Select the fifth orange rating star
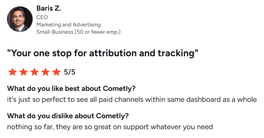This screenshot has width=264, height=138. click(x=56, y=72)
